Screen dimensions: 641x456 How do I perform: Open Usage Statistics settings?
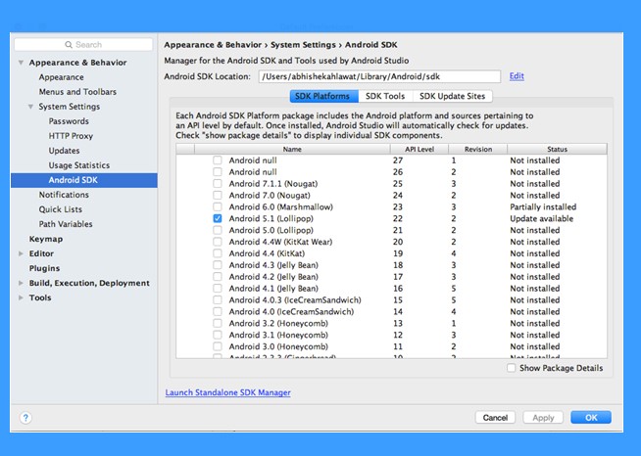(79, 165)
